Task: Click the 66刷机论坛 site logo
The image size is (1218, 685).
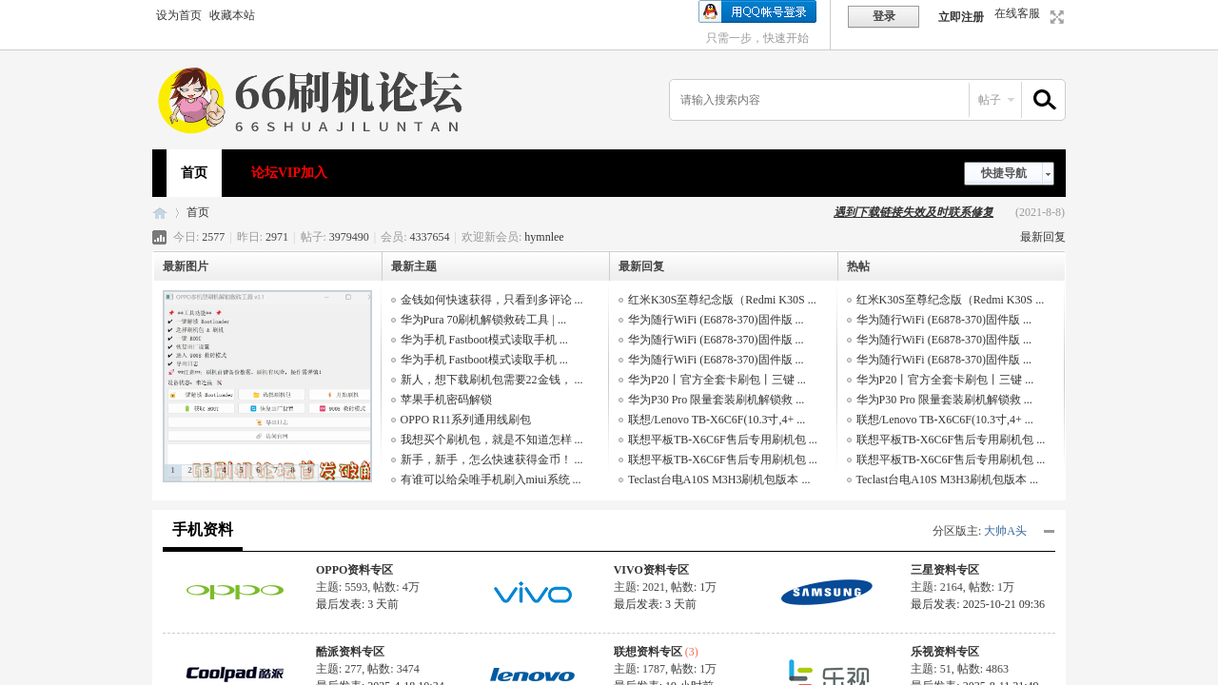Action: pyautogui.click(x=310, y=100)
